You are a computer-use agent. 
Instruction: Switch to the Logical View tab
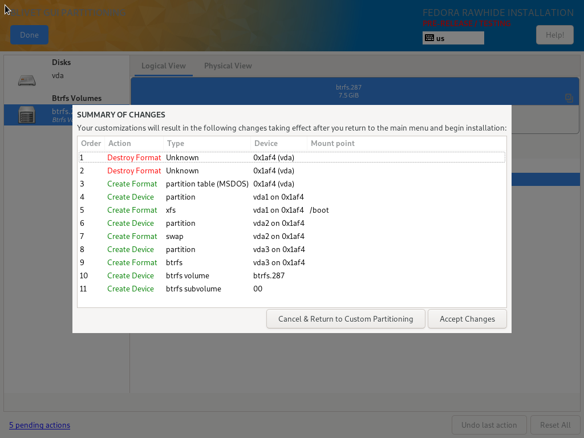[x=164, y=66]
